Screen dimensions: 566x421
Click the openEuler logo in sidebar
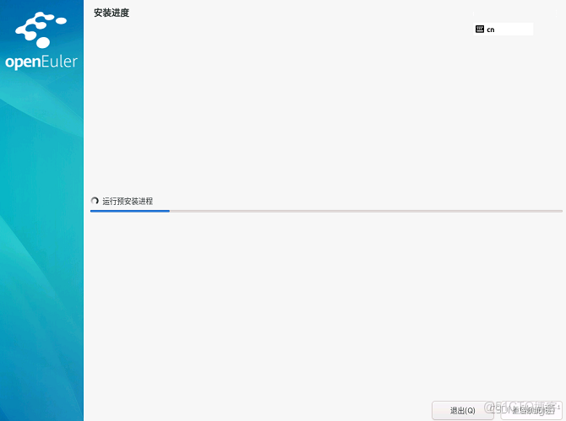click(x=41, y=40)
